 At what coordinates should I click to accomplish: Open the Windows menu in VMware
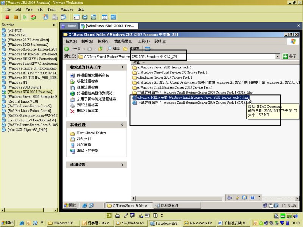point(67,9)
